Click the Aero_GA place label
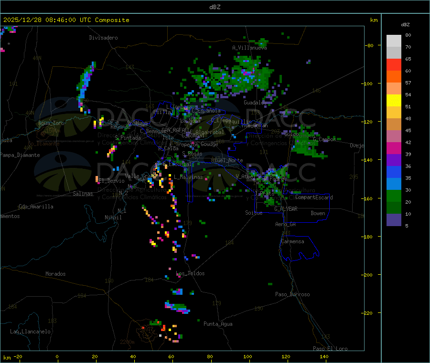Image resolution: width=430 pixels, height=363 pixels. (286, 224)
